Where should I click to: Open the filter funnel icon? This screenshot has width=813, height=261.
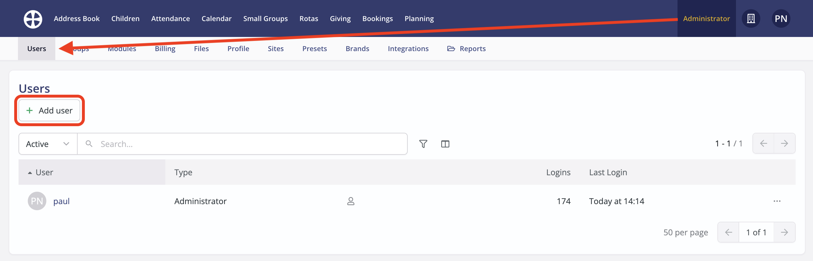(423, 143)
